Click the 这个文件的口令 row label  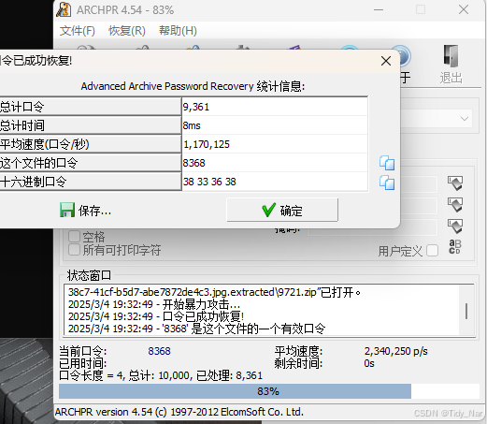point(91,163)
